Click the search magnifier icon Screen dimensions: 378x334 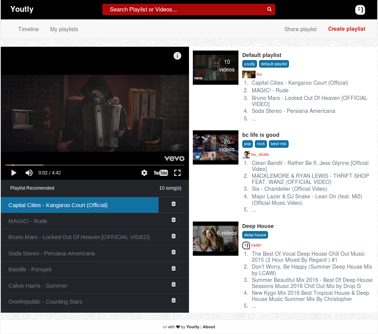[269, 9]
